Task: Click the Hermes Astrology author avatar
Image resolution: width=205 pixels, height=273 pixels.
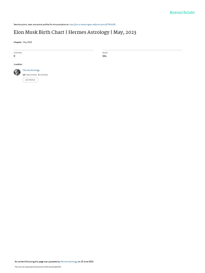Action: [x=17, y=72]
